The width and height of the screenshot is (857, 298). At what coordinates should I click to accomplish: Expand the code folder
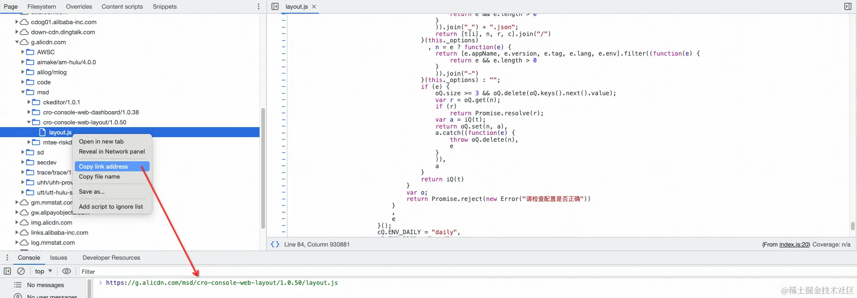pos(23,82)
